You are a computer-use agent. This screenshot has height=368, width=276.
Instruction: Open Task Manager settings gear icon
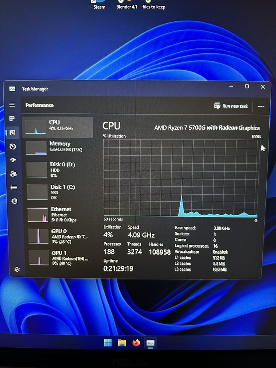[17, 269]
